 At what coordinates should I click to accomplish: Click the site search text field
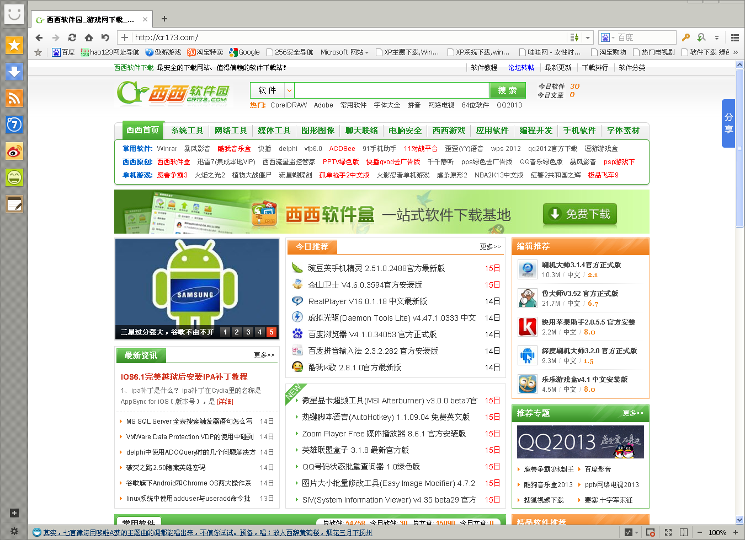(392, 90)
